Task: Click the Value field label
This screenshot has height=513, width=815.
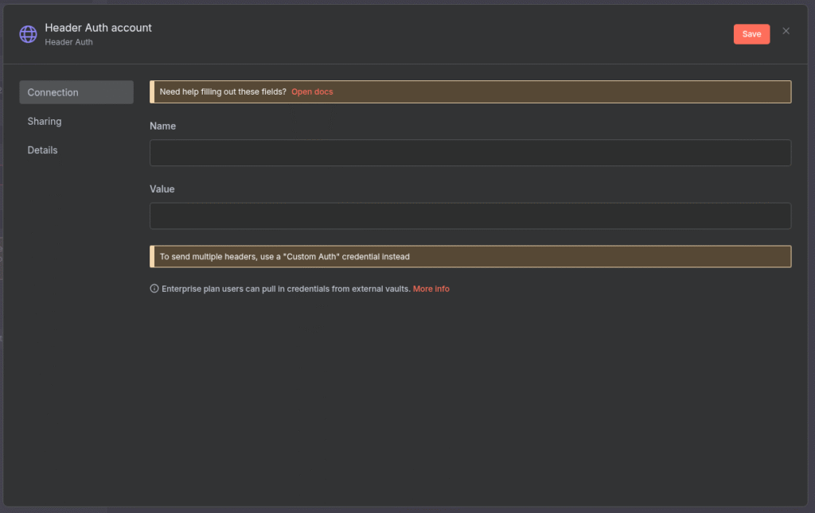Action: coord(162,189)
